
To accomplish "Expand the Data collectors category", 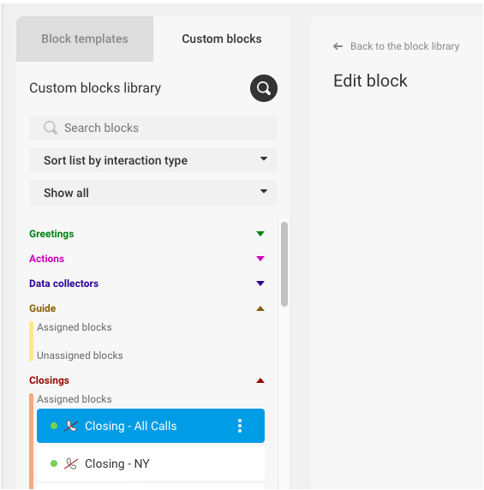I will coord(260,284).
